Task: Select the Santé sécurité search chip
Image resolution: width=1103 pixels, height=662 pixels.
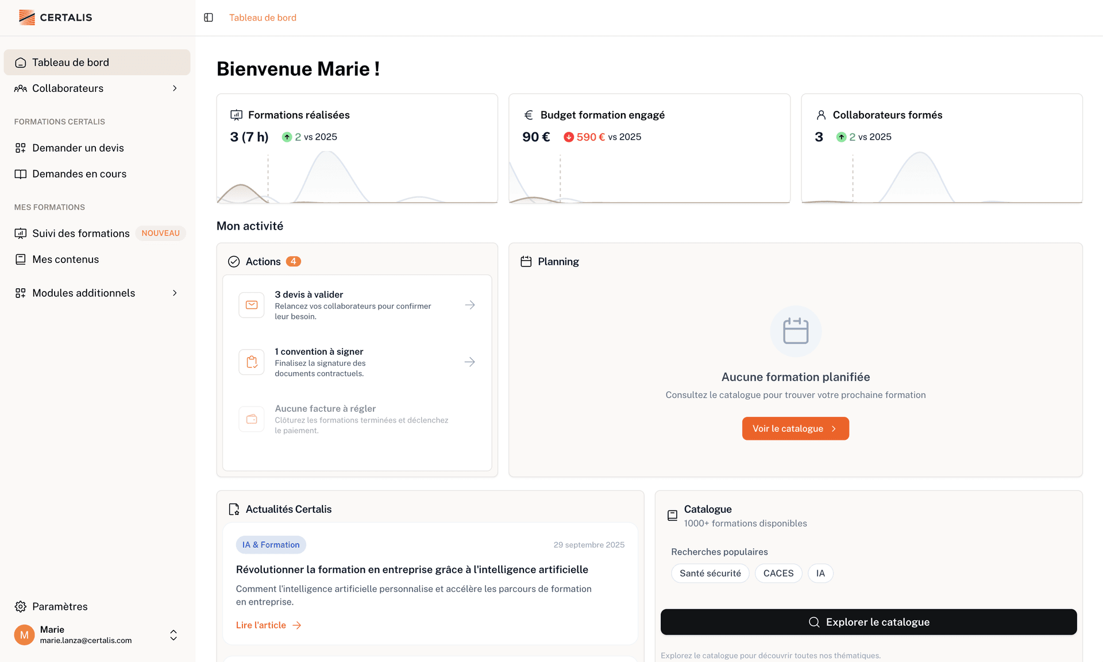Action: coord(710,573)
